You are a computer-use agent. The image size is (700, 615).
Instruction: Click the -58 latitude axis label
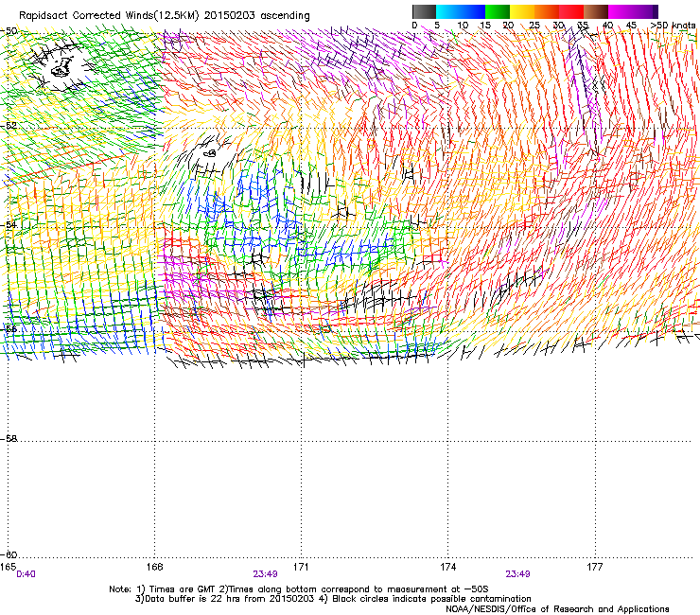(x=9, y=439)
